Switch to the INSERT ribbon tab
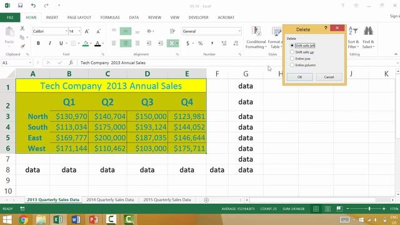400x225 pixels. coord(52,17)
